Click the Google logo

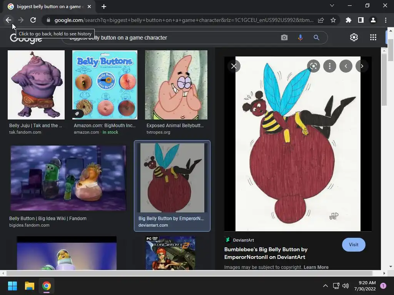(26, 39)
